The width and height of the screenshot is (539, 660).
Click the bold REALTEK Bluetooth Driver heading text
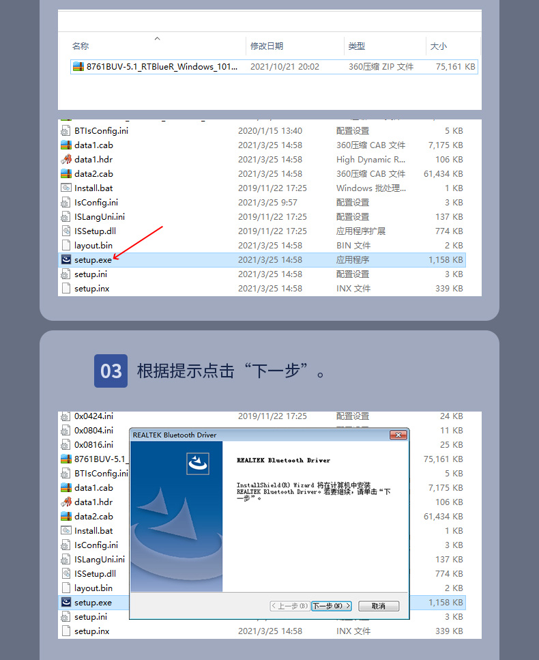(283, 460)
